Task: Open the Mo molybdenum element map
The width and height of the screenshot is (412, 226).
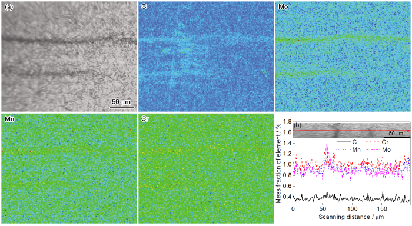Action: click(x=343, y=56)
